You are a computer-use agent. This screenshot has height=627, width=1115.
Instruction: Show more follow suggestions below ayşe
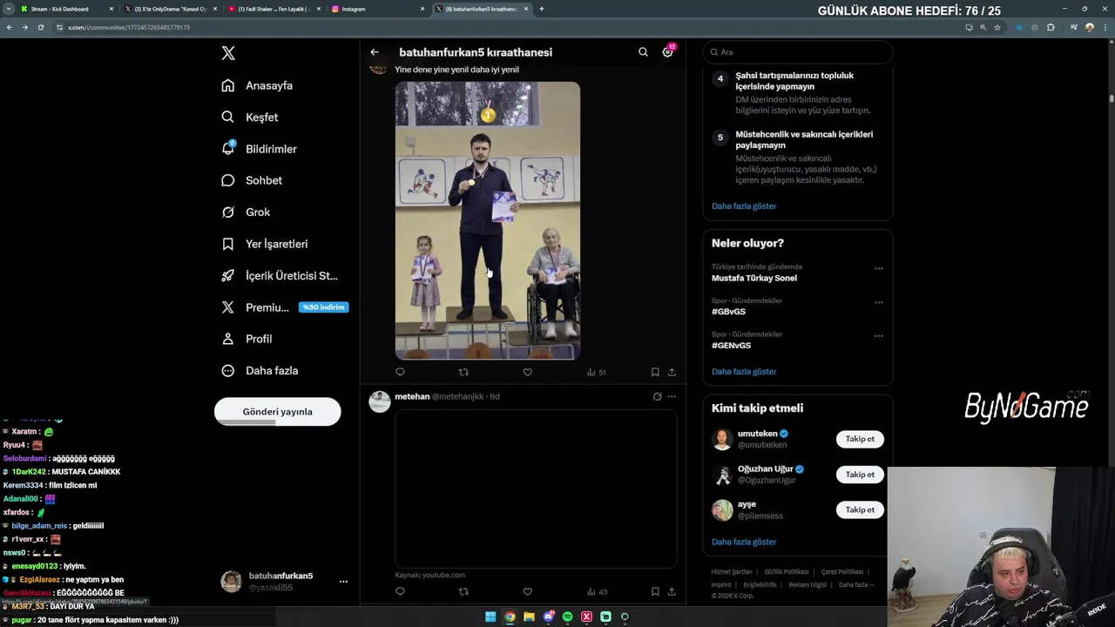(744, 542)
